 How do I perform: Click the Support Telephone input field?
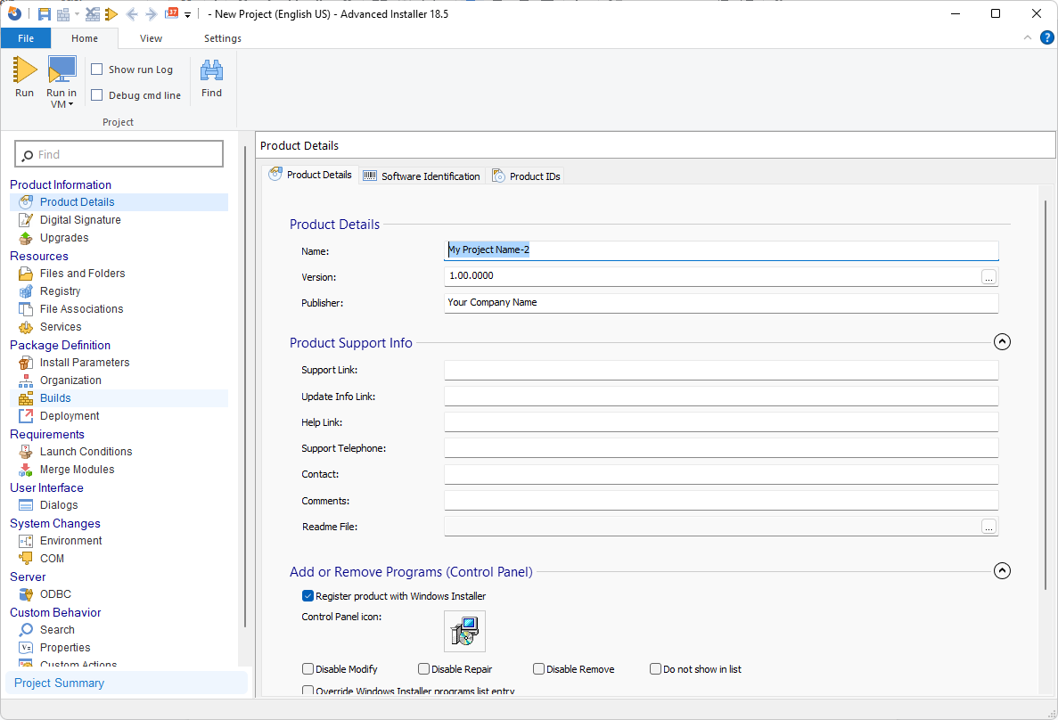(x=721, y=448)
